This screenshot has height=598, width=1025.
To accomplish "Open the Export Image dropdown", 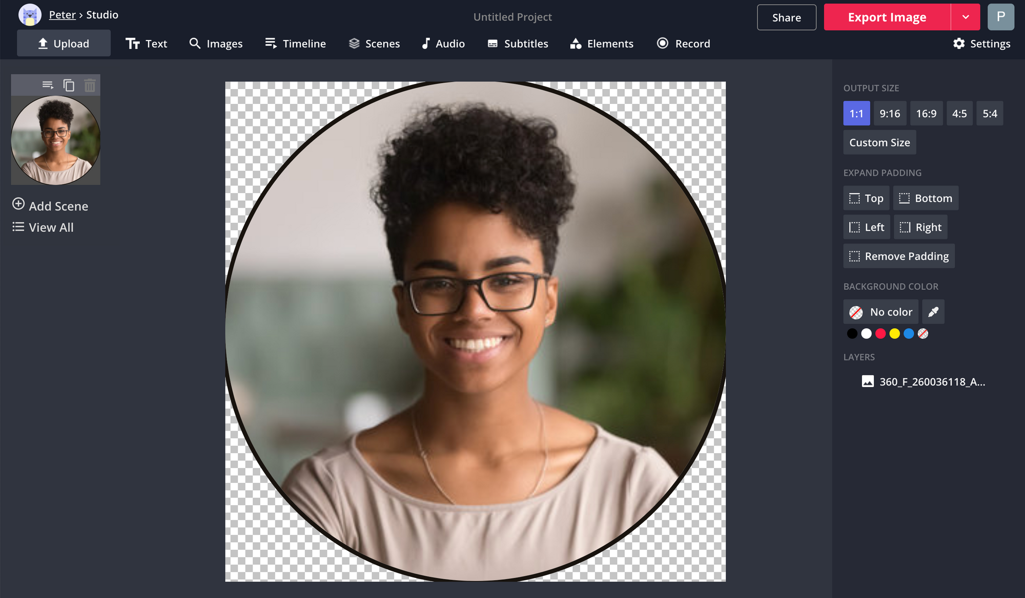I will 966,17.
